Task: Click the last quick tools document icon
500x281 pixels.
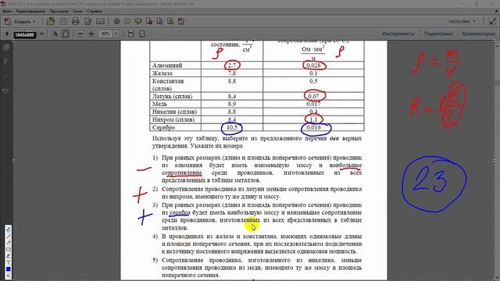Action: pos(181,21)
